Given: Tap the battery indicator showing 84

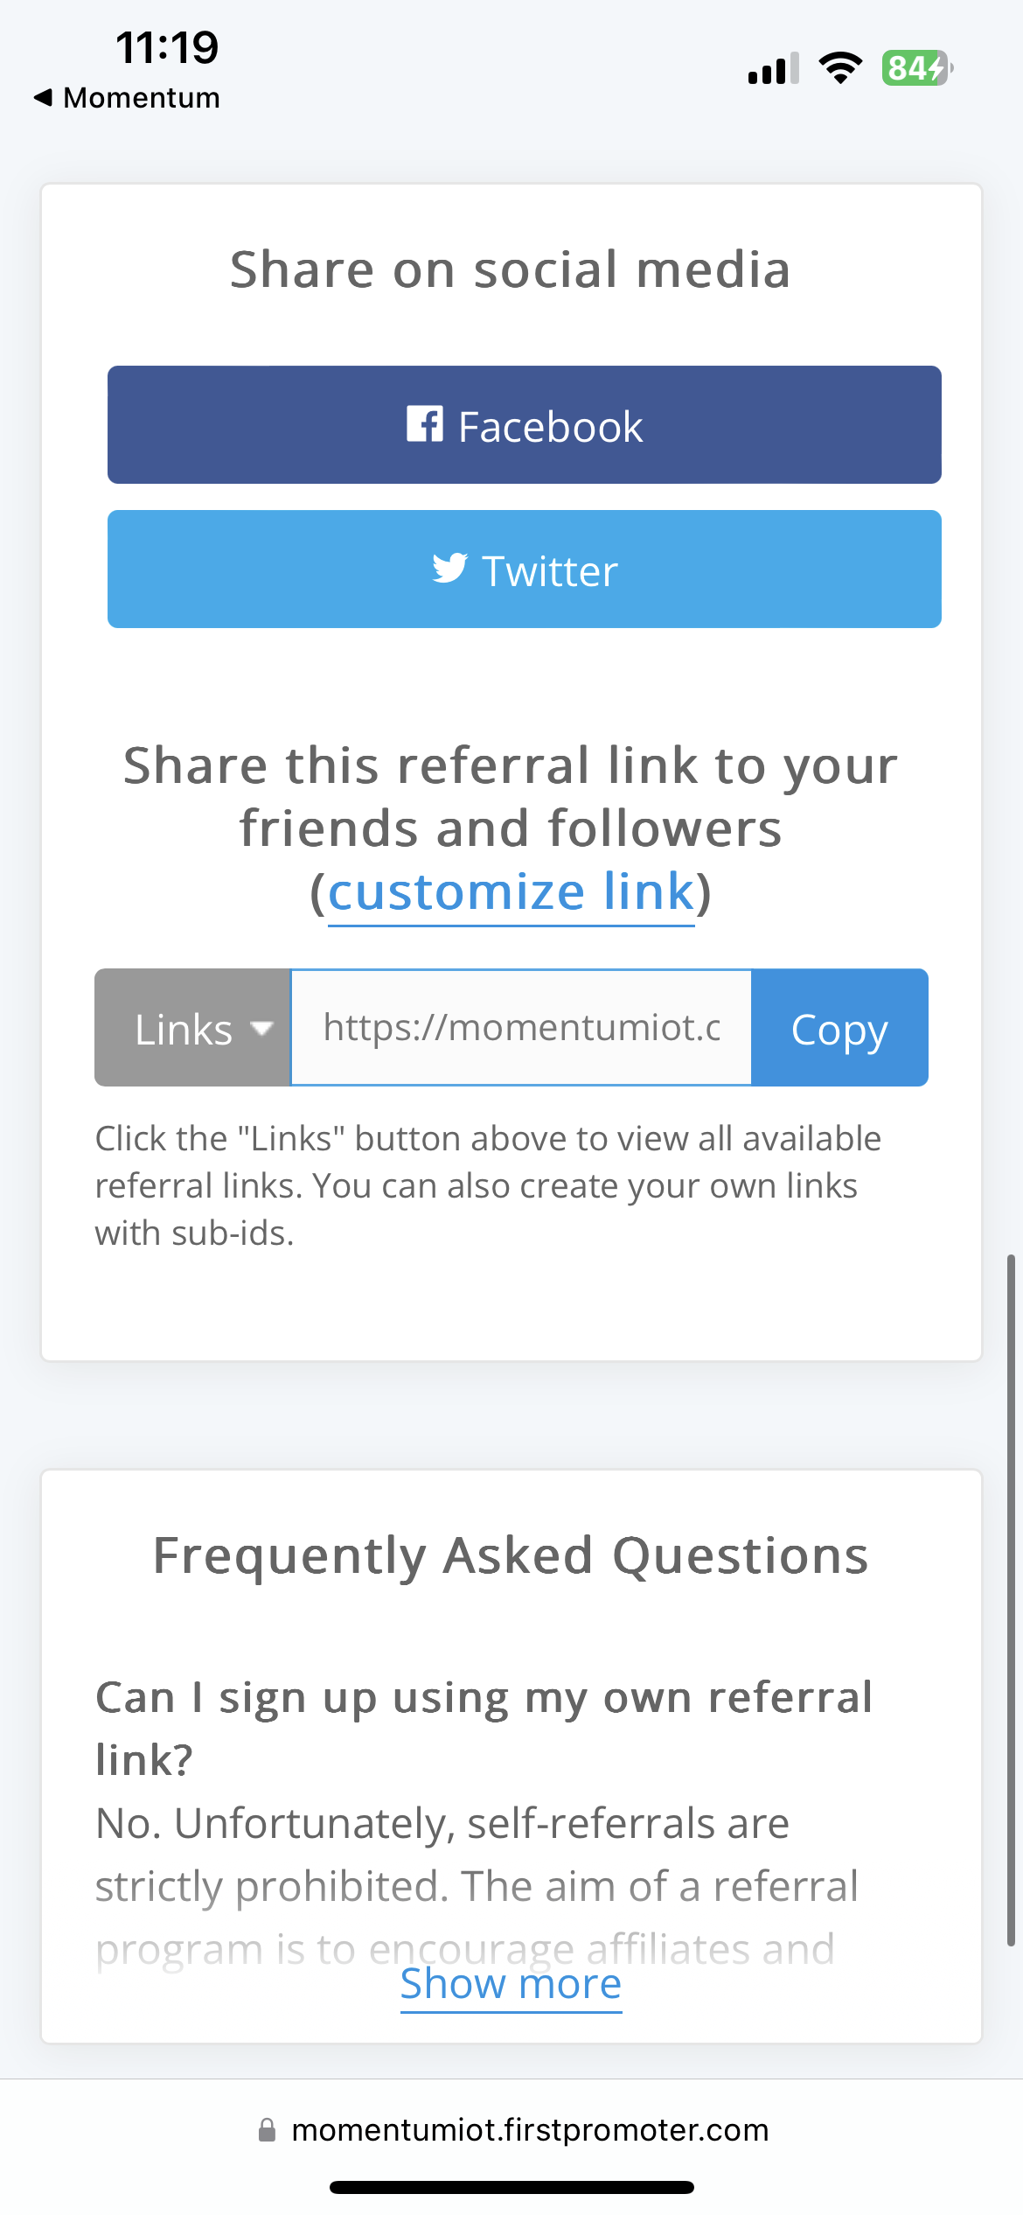Looking at the screenshot, I should coord(915,67).
